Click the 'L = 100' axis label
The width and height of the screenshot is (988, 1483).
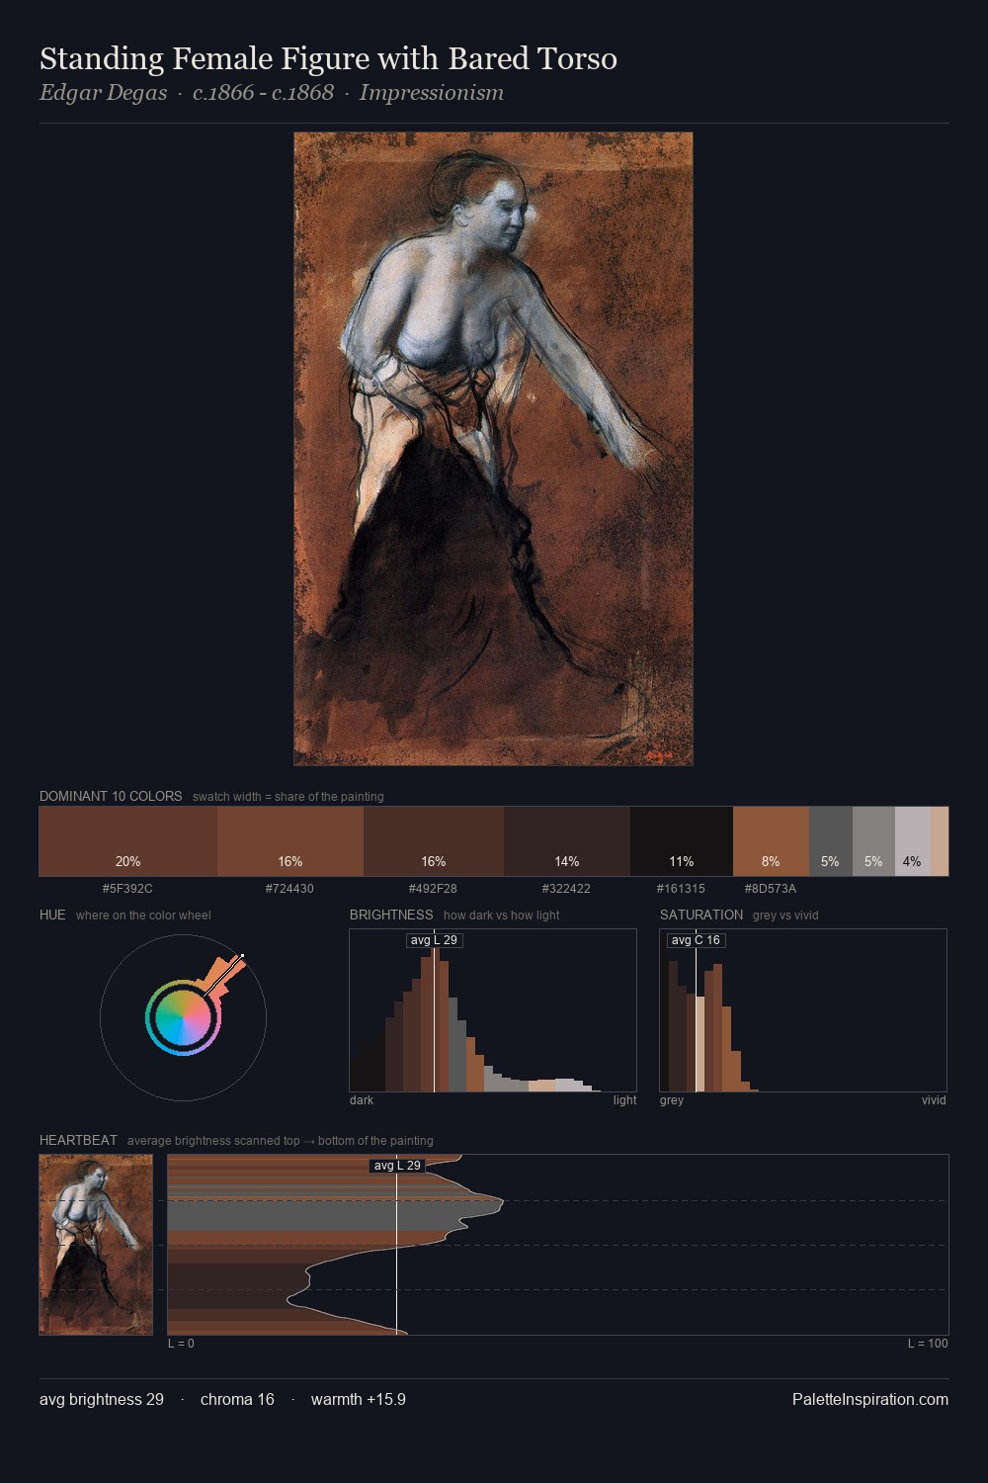928,1344
